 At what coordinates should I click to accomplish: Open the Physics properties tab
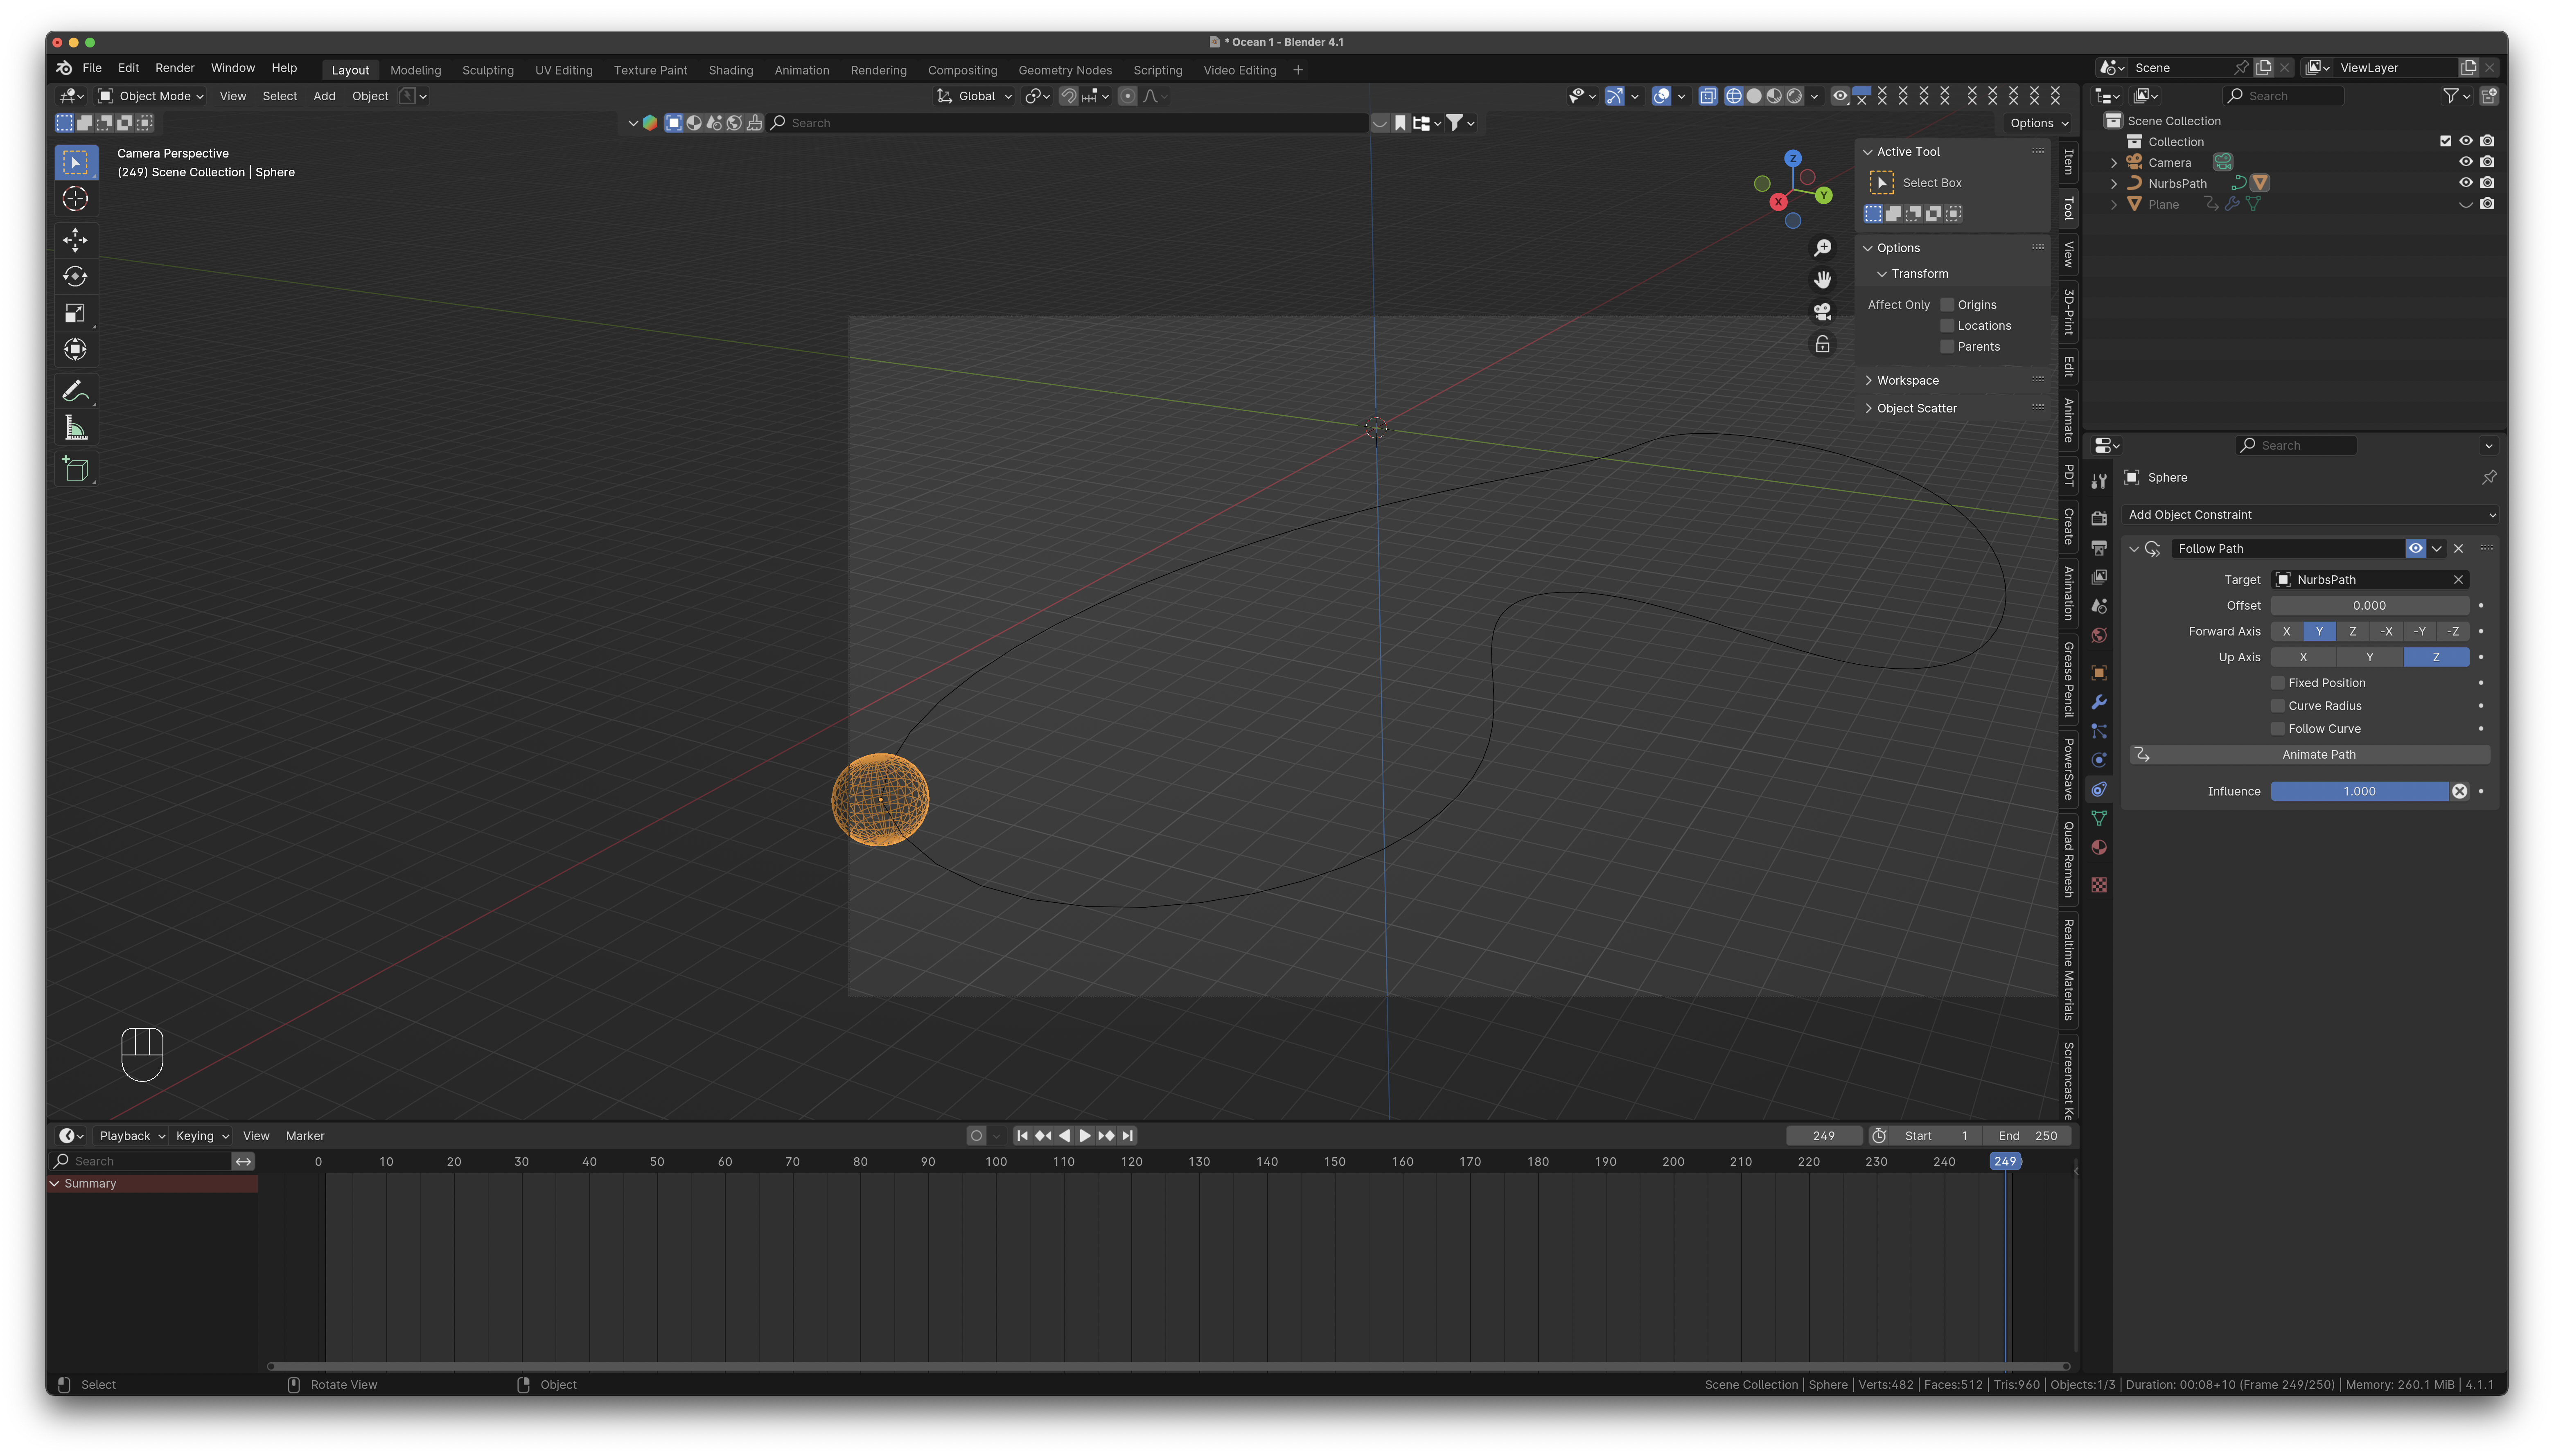coord(2099,760)
